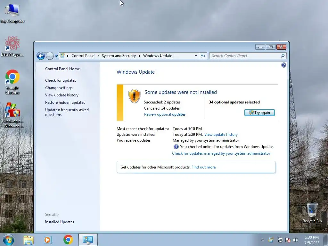Expand the arrow after Control Panel breadcrumb
Viewport: 328px width, 246px height.
(x=98, y=56)
